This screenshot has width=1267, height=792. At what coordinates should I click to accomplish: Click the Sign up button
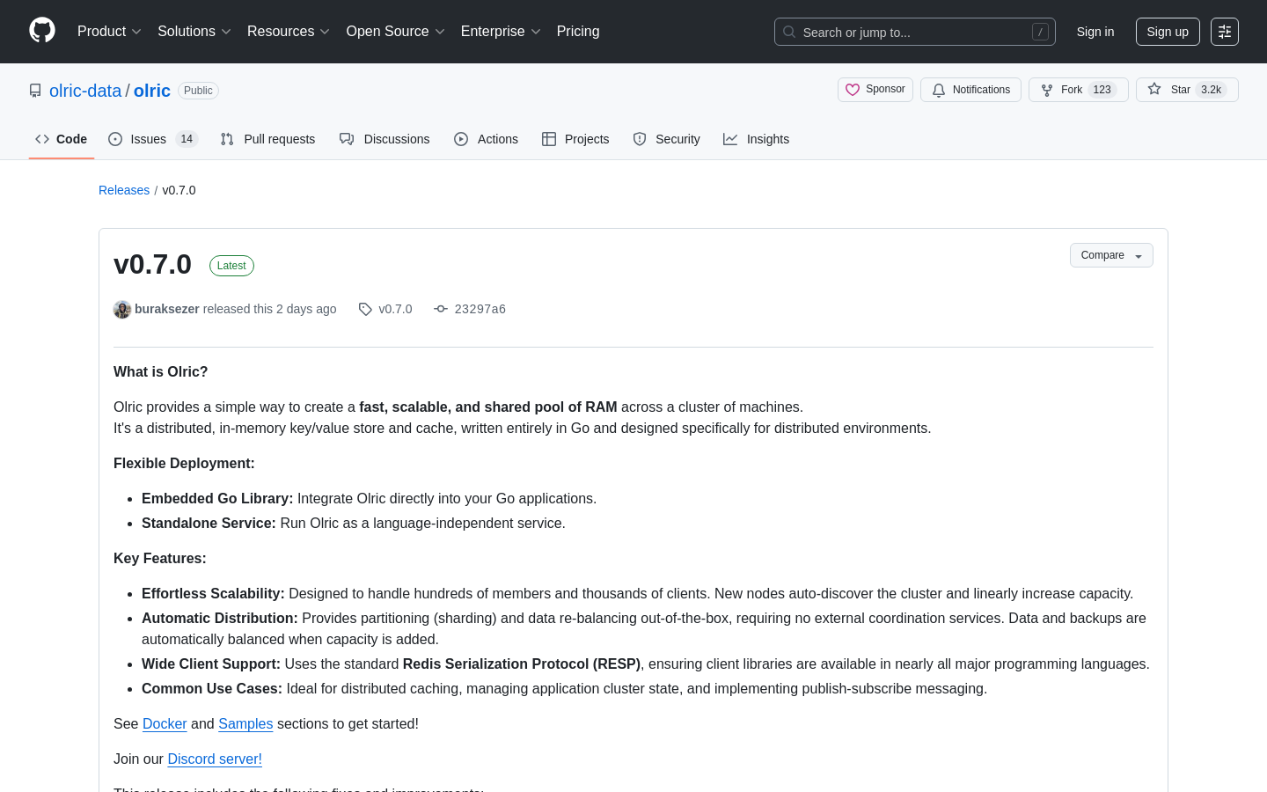coord(1168,32)
